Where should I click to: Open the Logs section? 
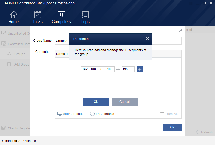pos(85,17)
